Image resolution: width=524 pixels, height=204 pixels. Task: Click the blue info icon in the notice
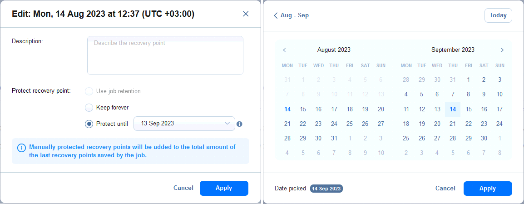click(x=21, y=148)
